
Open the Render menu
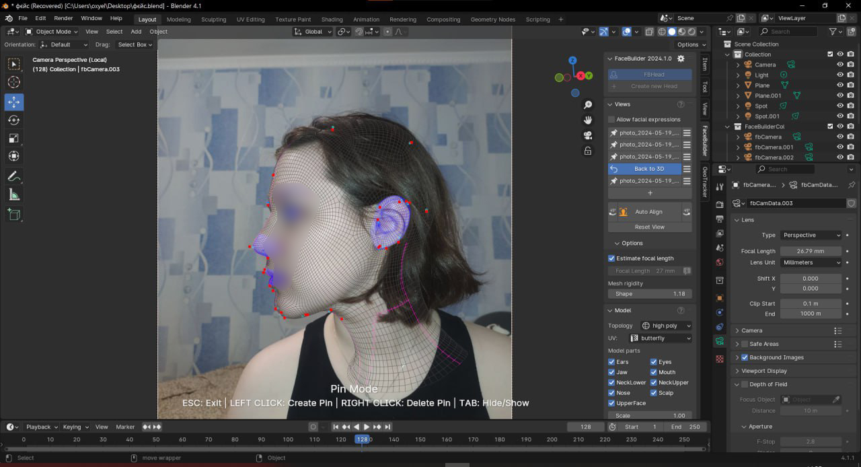[63, 18]
